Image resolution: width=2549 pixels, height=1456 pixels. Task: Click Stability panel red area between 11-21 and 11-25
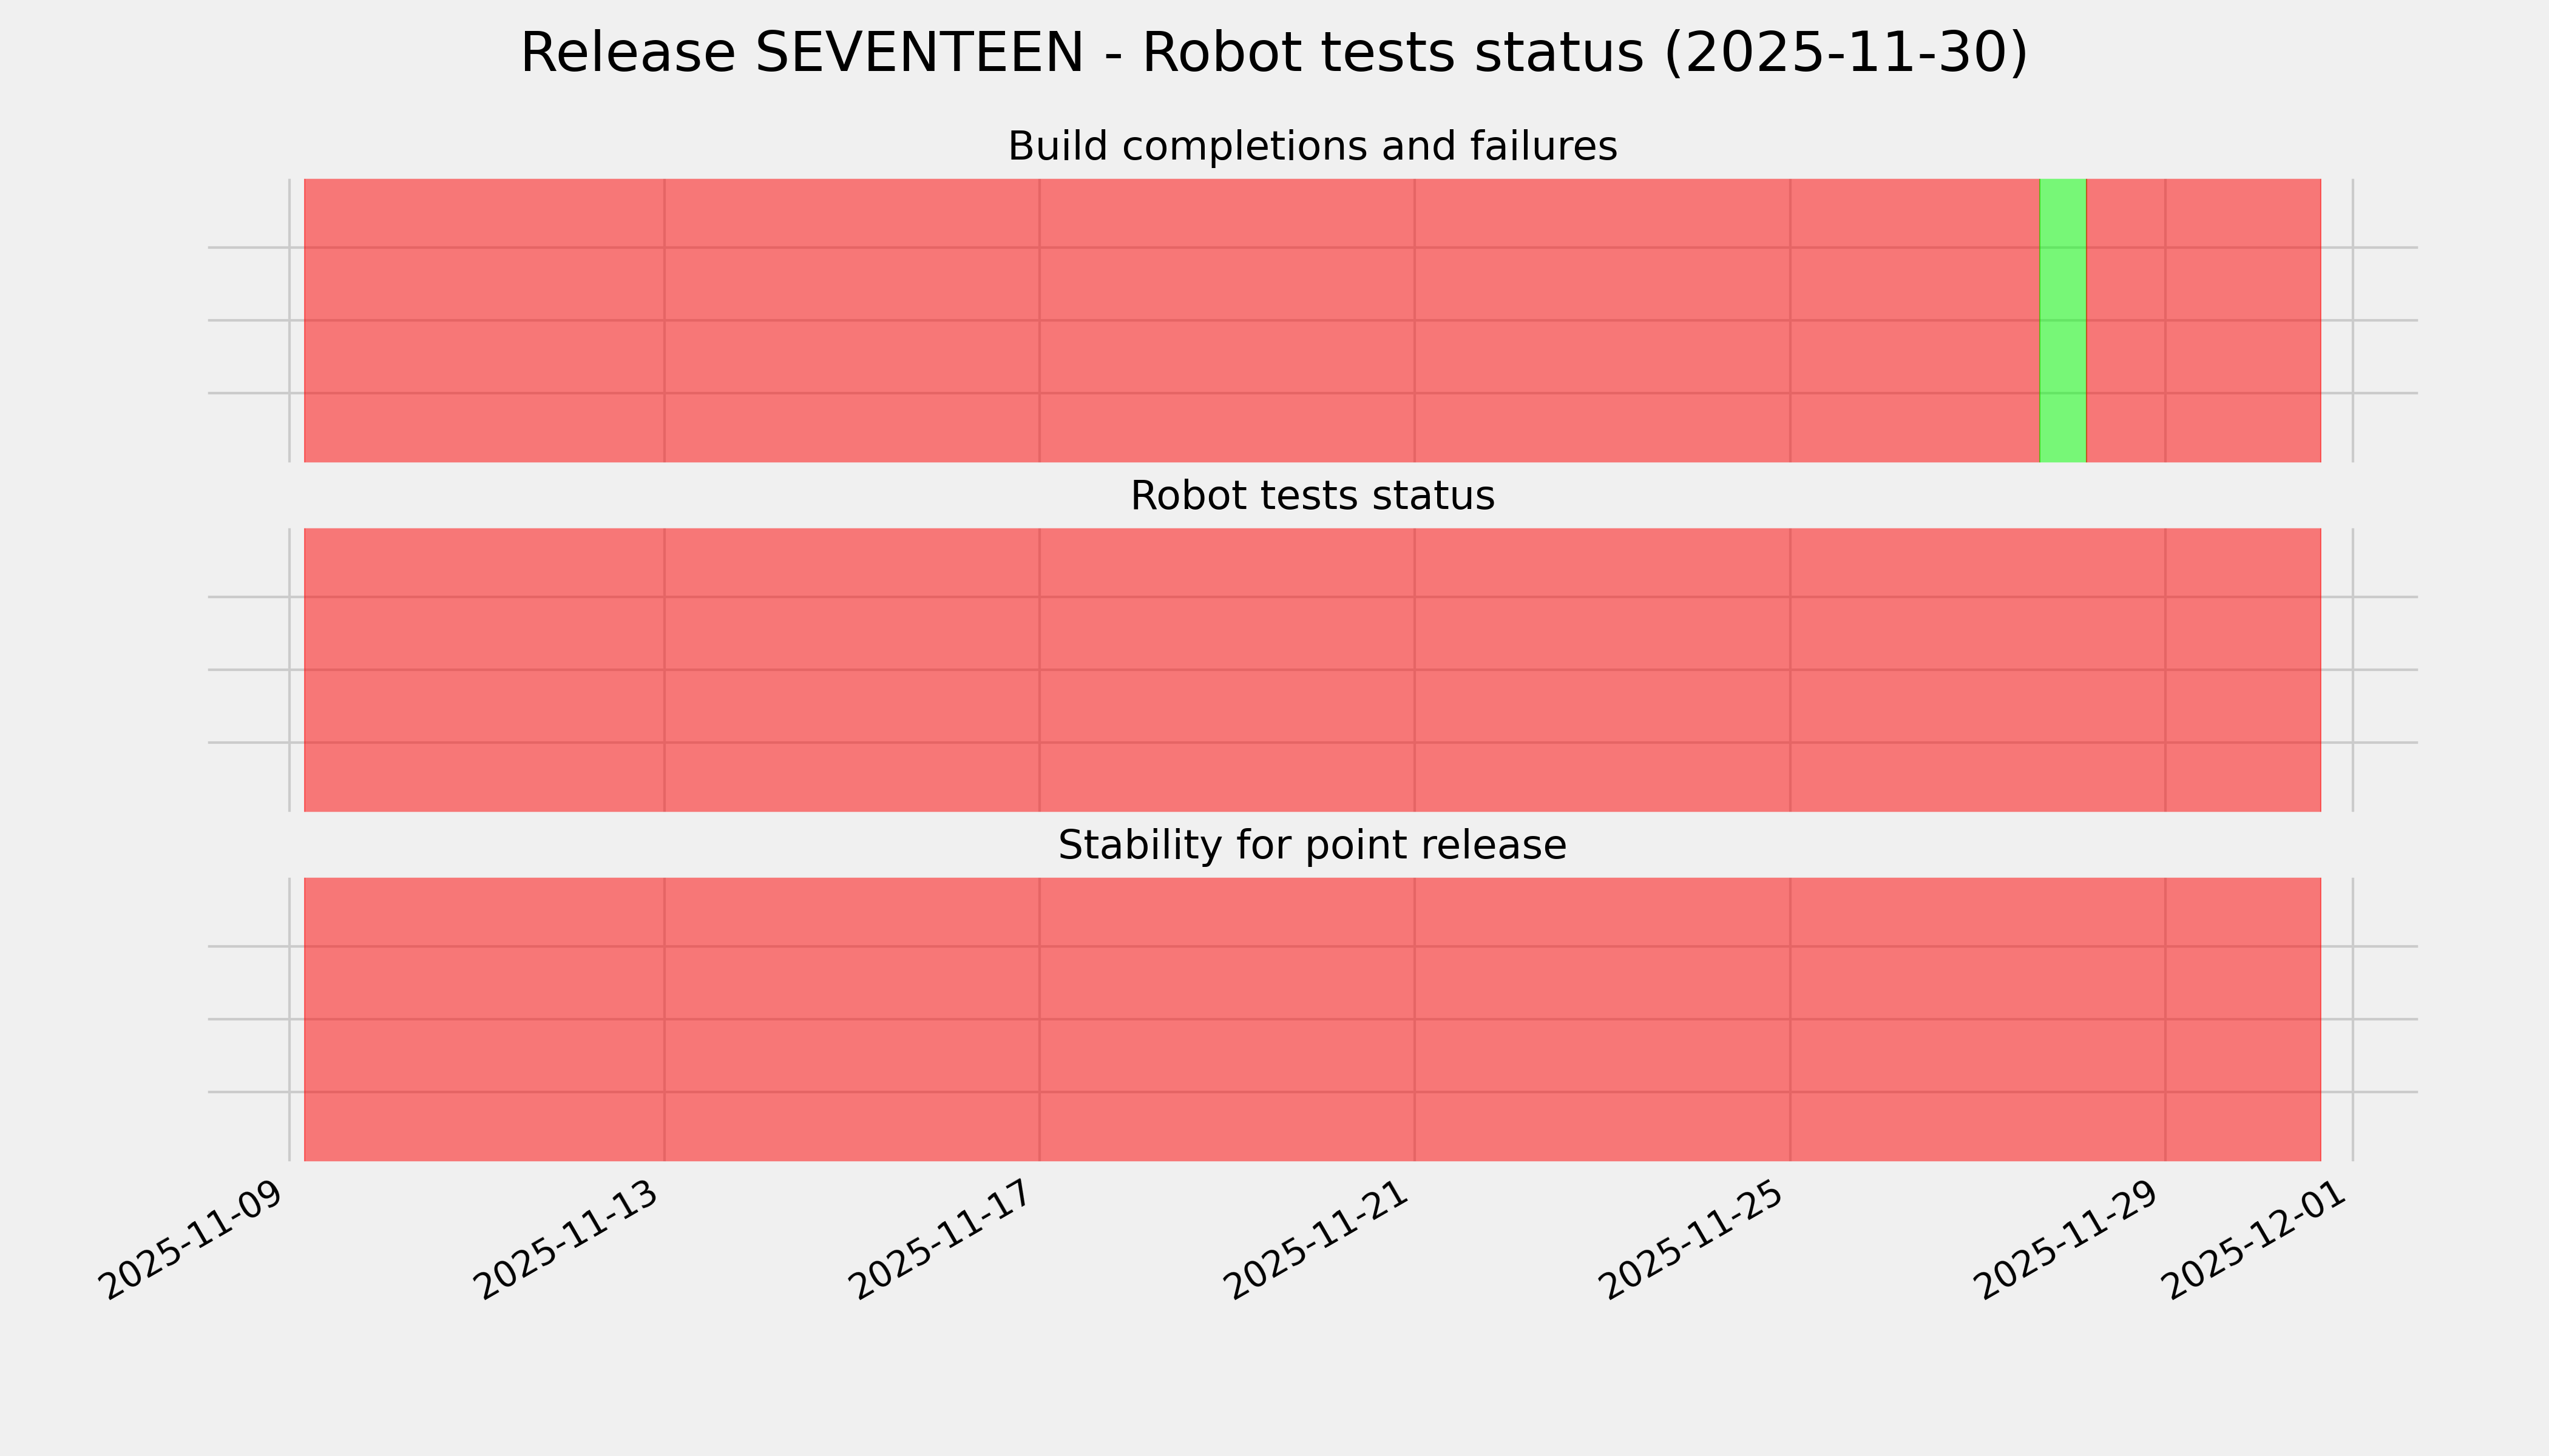pyautogui.click(x=1602, y=1019)
